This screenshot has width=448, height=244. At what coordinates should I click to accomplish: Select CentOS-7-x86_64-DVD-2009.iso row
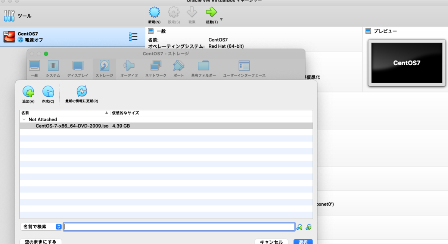pos(166,126)
